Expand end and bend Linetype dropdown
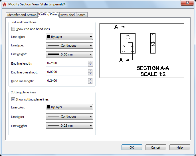 click(x=69, y=46)
